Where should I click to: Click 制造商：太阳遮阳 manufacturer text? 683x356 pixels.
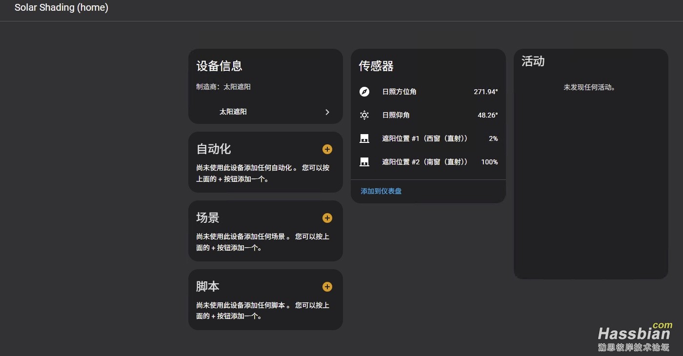223,87
